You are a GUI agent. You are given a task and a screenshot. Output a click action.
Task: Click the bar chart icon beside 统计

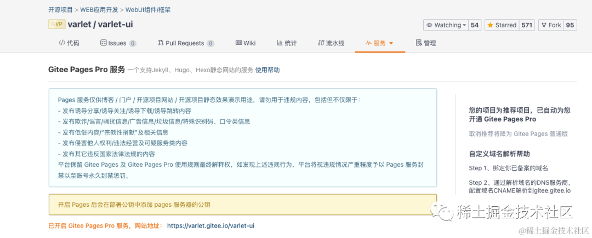pos(280,43)
